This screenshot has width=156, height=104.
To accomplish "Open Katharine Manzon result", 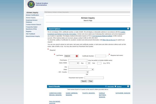I will click(x=123, y=93).
